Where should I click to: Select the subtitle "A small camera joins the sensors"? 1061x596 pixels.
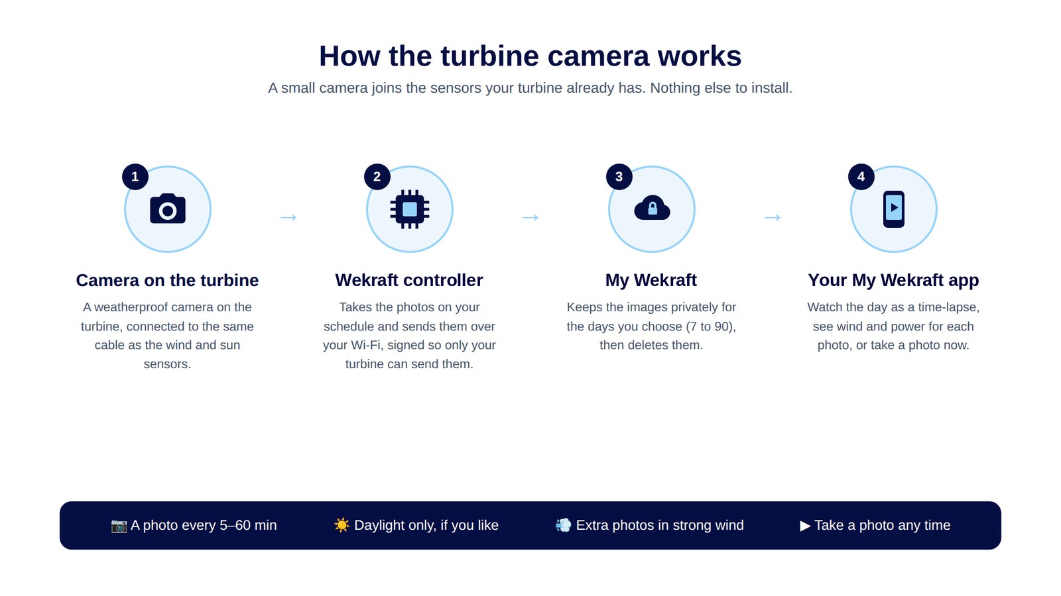pyautogui.click(x=530, y=88)
